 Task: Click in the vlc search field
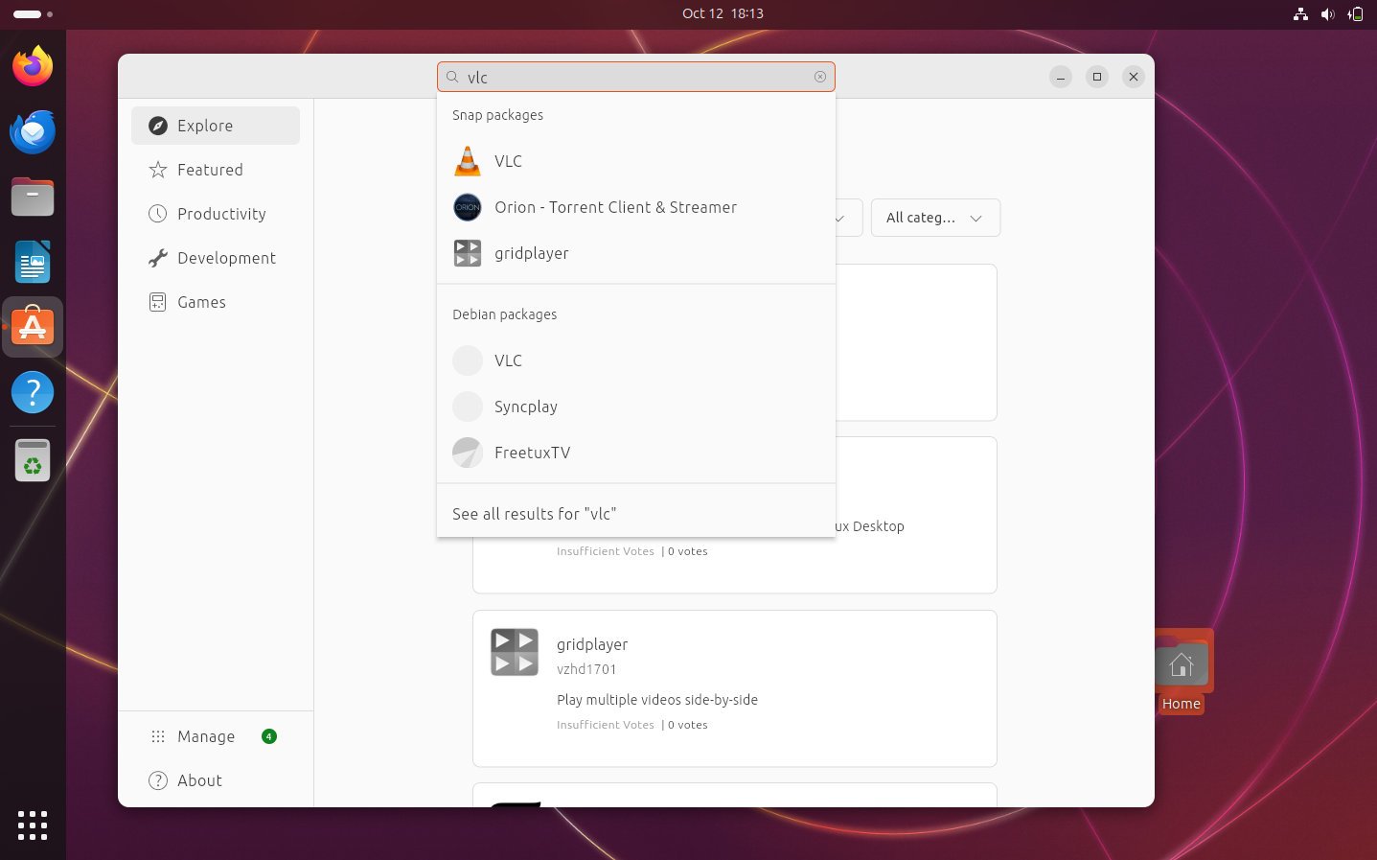coord(636,77)
